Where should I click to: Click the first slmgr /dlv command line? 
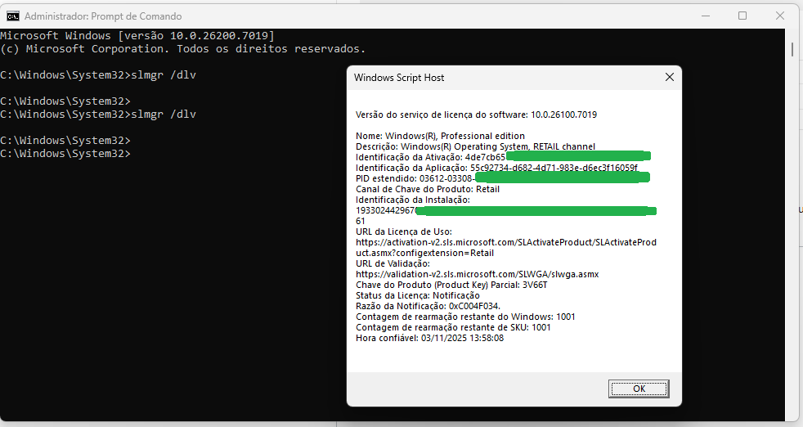coord(98,74)
